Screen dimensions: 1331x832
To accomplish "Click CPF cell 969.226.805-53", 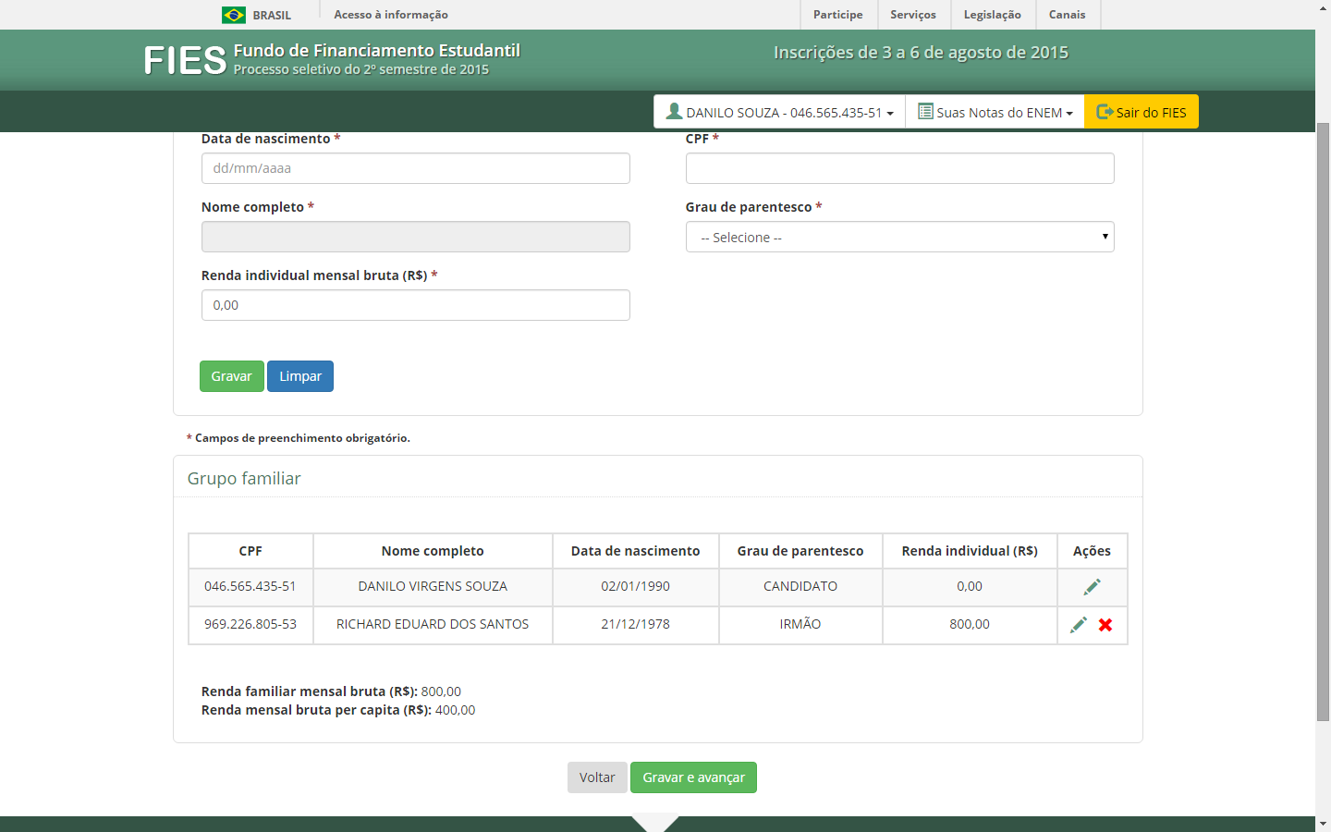I will click(x=250, y=624).
